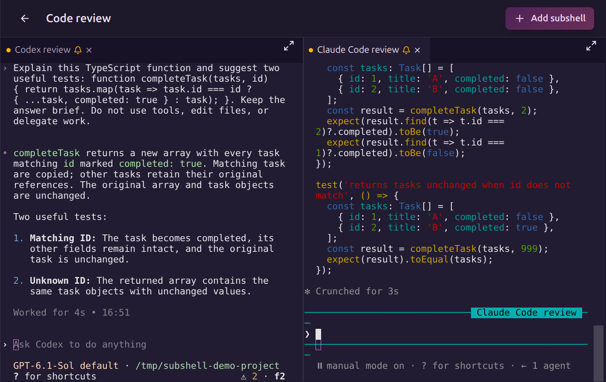This screenshot has height=382, width=606.
Task: Click '? for shortcuts' in Codex pane
Action: (x=55, y=376)
